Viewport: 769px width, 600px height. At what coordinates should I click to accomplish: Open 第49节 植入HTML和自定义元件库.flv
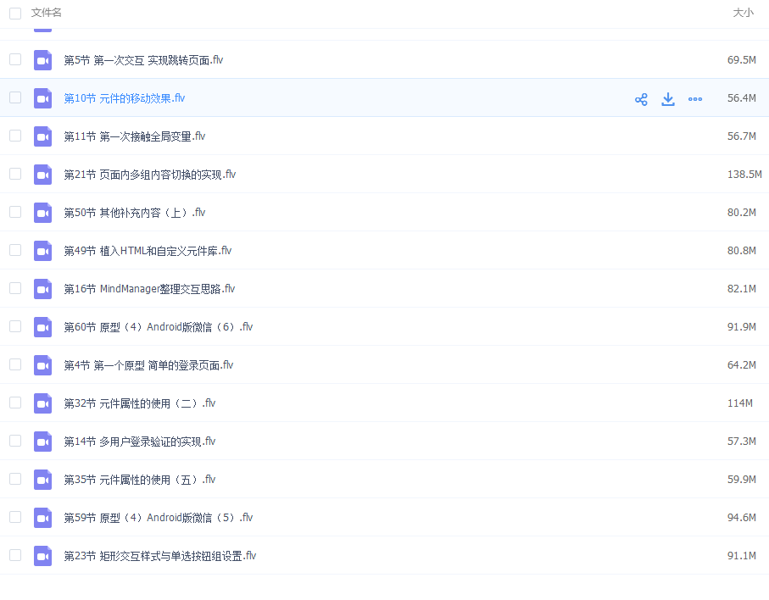[x=148, y=251]
